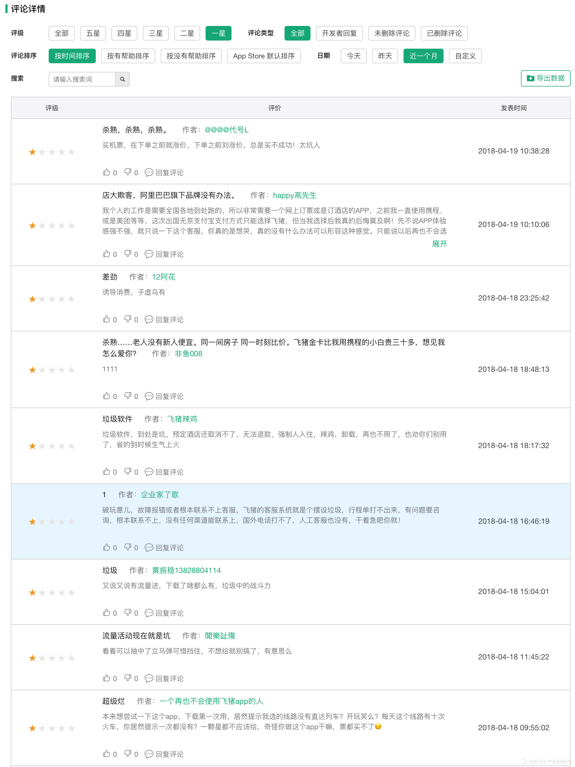Show only 已删除评论 reviews

point(444,33)
